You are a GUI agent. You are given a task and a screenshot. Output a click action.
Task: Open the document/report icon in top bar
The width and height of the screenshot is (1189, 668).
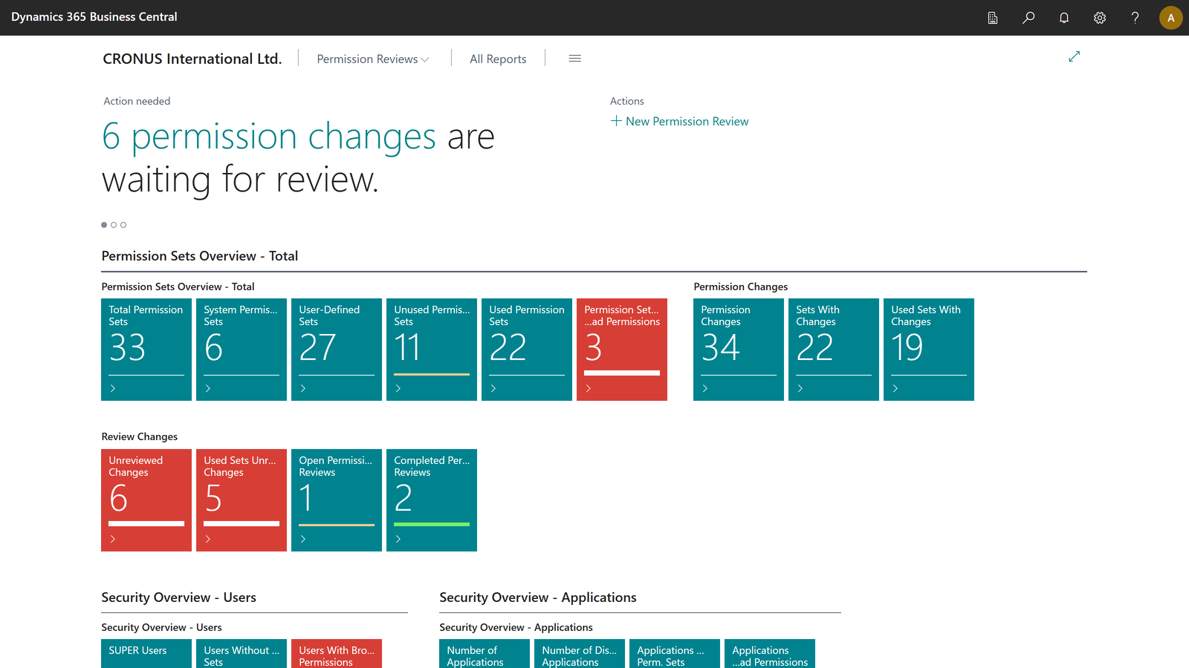coord(993,18)
